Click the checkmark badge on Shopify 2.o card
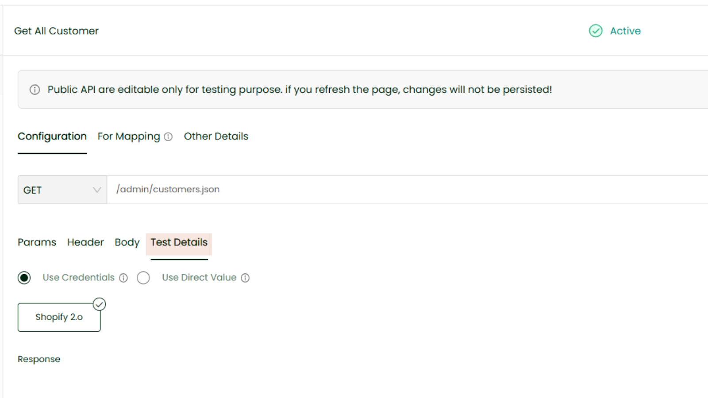 (100, 304)
